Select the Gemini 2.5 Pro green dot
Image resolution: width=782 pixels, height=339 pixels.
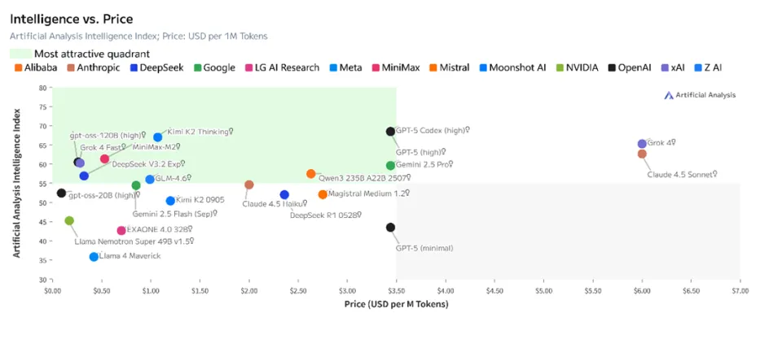point(391,166)
